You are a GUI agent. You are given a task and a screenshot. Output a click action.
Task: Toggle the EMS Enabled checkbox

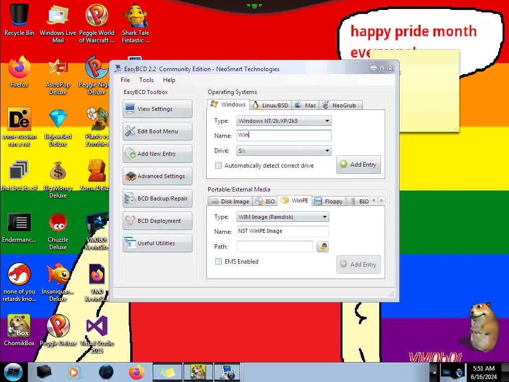click(x=219, y=262)
